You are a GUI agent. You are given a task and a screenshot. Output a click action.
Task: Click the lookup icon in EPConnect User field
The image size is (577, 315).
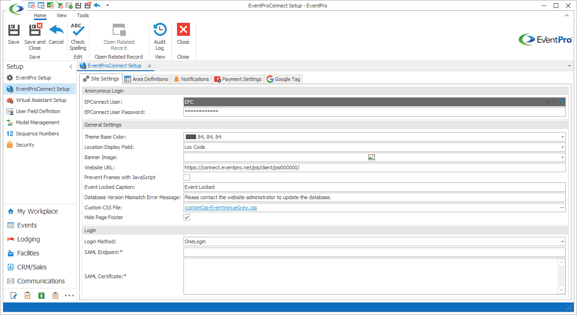(562, 102)
